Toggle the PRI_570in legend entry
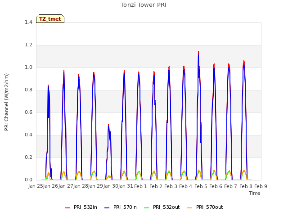Viewport: 288px width, 216px height. click(x=121, y=207)
